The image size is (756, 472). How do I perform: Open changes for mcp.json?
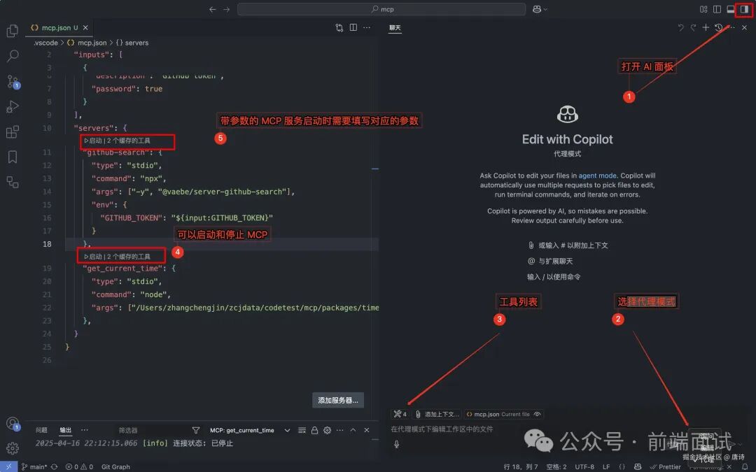click(x=339, y=28)
